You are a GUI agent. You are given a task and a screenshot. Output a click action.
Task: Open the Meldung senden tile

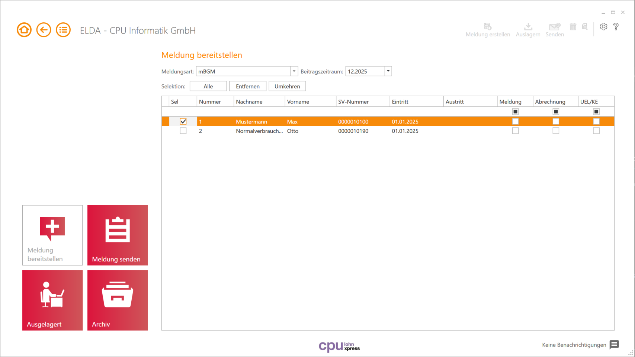point(118,235)
